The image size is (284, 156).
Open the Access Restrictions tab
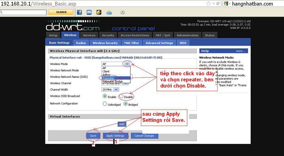coord(135,35)
